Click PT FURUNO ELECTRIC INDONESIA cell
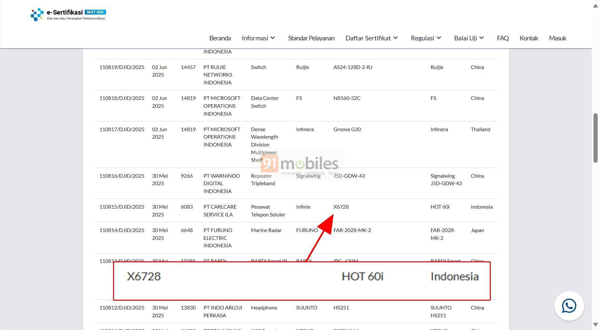This screenshot has width=599, height=330. (x=218, y=238)
